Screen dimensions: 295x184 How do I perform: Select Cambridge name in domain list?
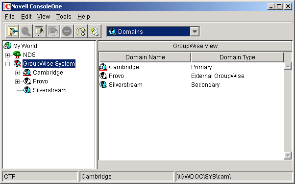124,67
